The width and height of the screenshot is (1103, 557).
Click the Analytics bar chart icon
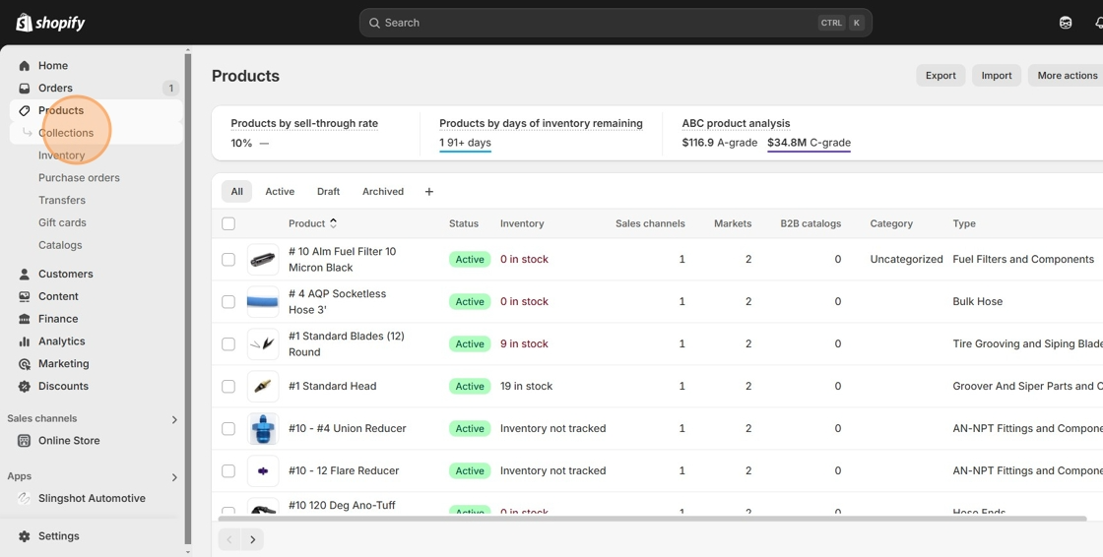pos(25,341)
